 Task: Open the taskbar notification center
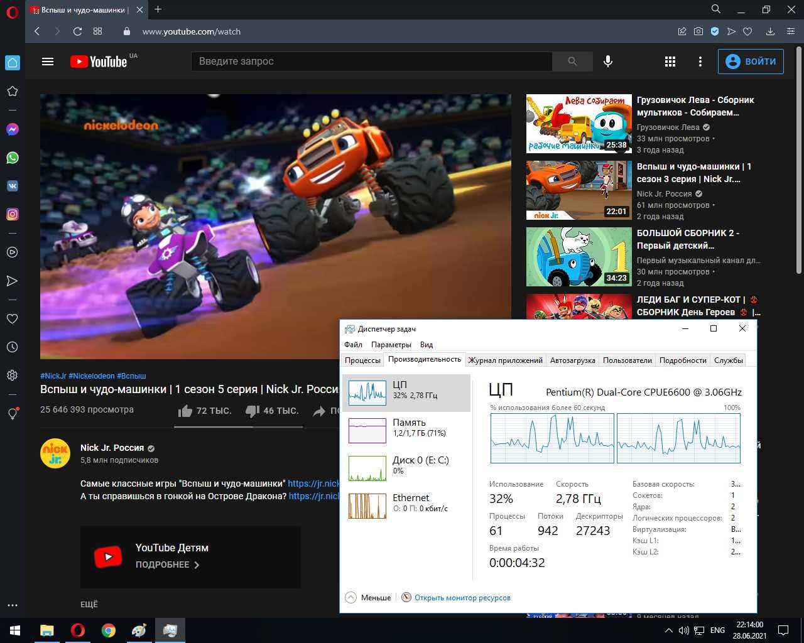783,630
